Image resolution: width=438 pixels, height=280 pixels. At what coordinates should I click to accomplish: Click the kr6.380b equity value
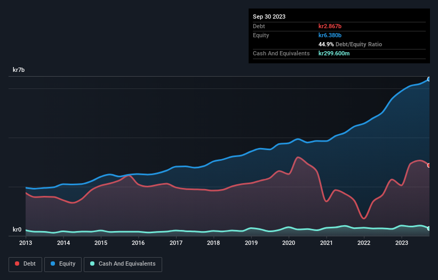[330, 35]
